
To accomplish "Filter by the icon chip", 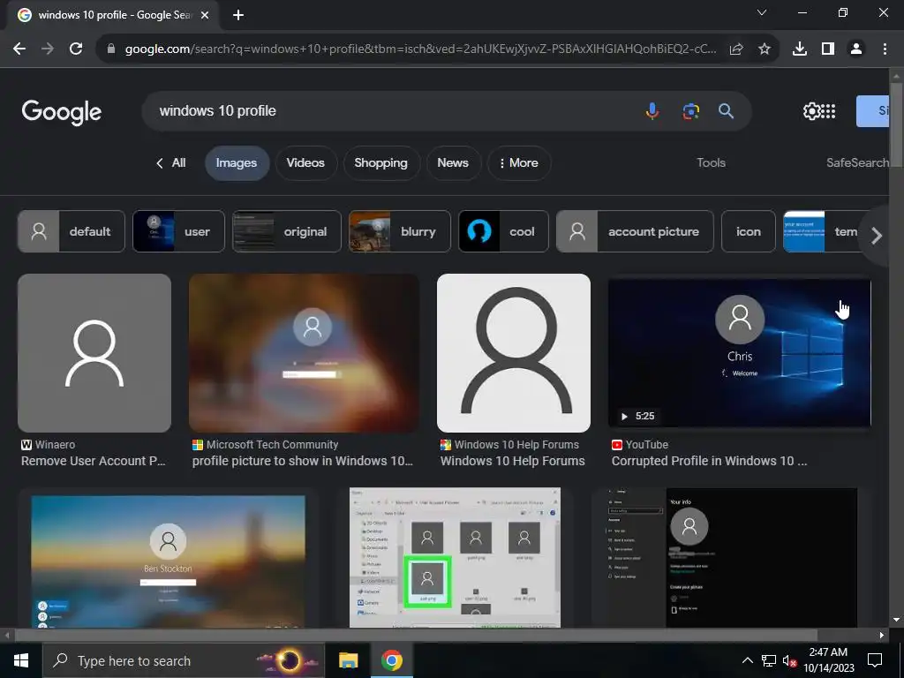I will click(749, 232).
